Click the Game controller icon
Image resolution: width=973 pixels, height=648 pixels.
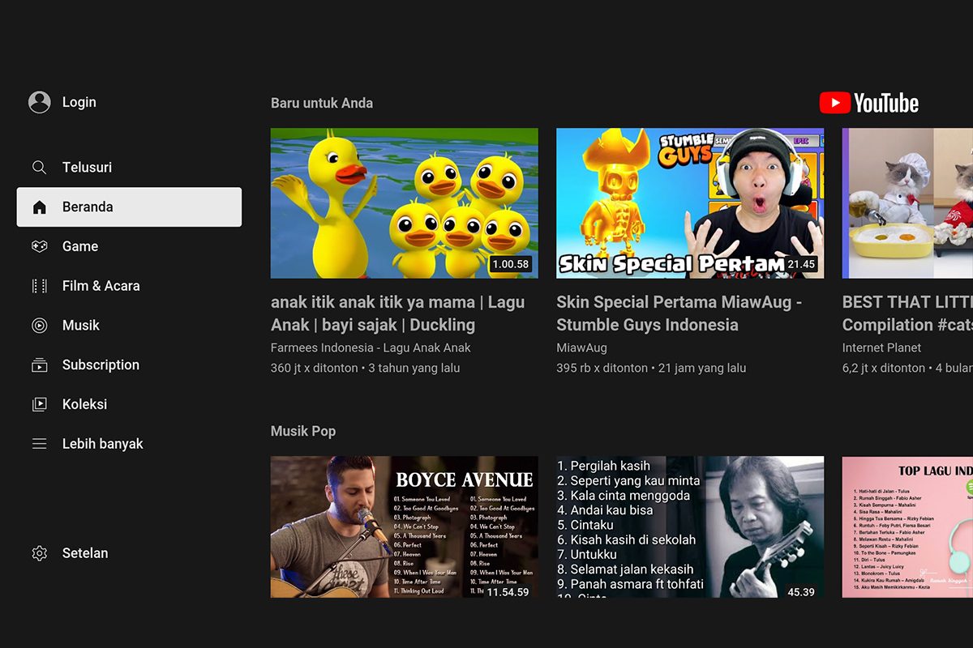39,246
